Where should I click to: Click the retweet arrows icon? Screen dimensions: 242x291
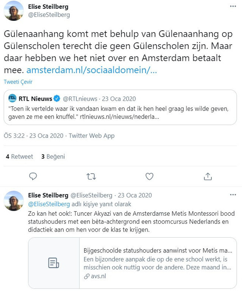[91, 176]
